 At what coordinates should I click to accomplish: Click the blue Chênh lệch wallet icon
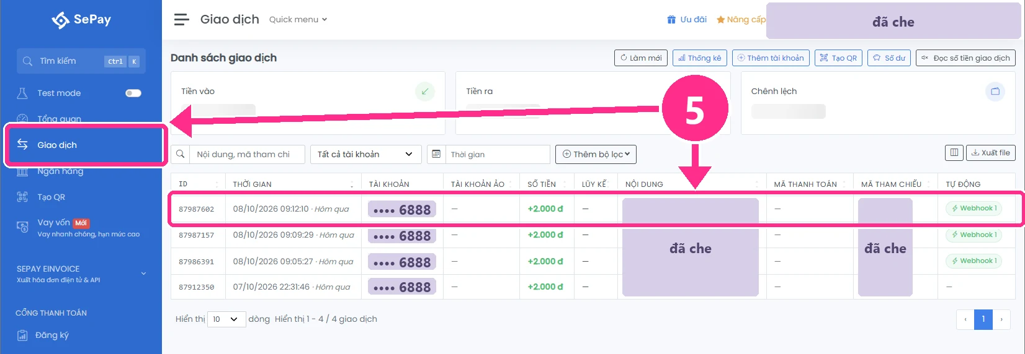tap(995, 92)
